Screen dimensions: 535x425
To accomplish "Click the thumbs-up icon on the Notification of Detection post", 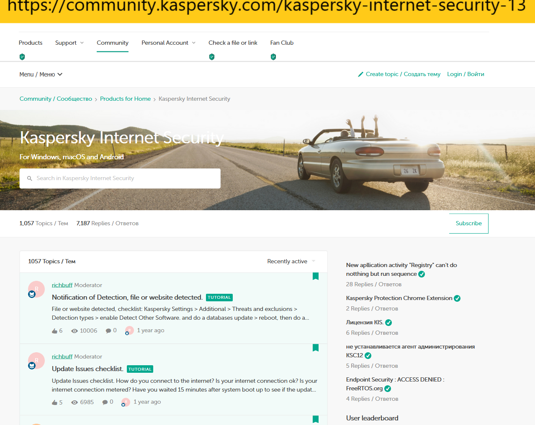I will pos(54,331).
